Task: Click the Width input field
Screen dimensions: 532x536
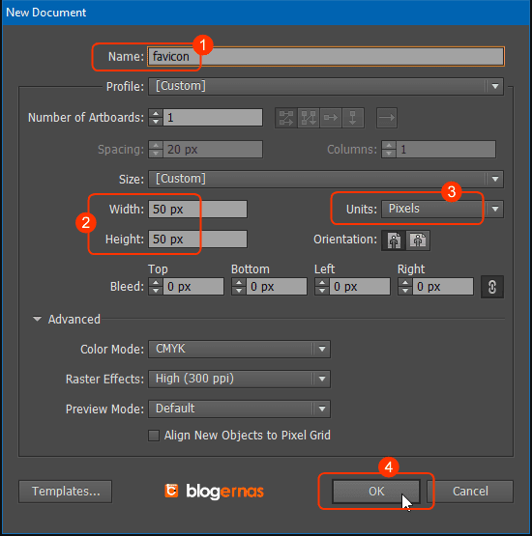Action: pyautogui.click(x=197, y=210)
